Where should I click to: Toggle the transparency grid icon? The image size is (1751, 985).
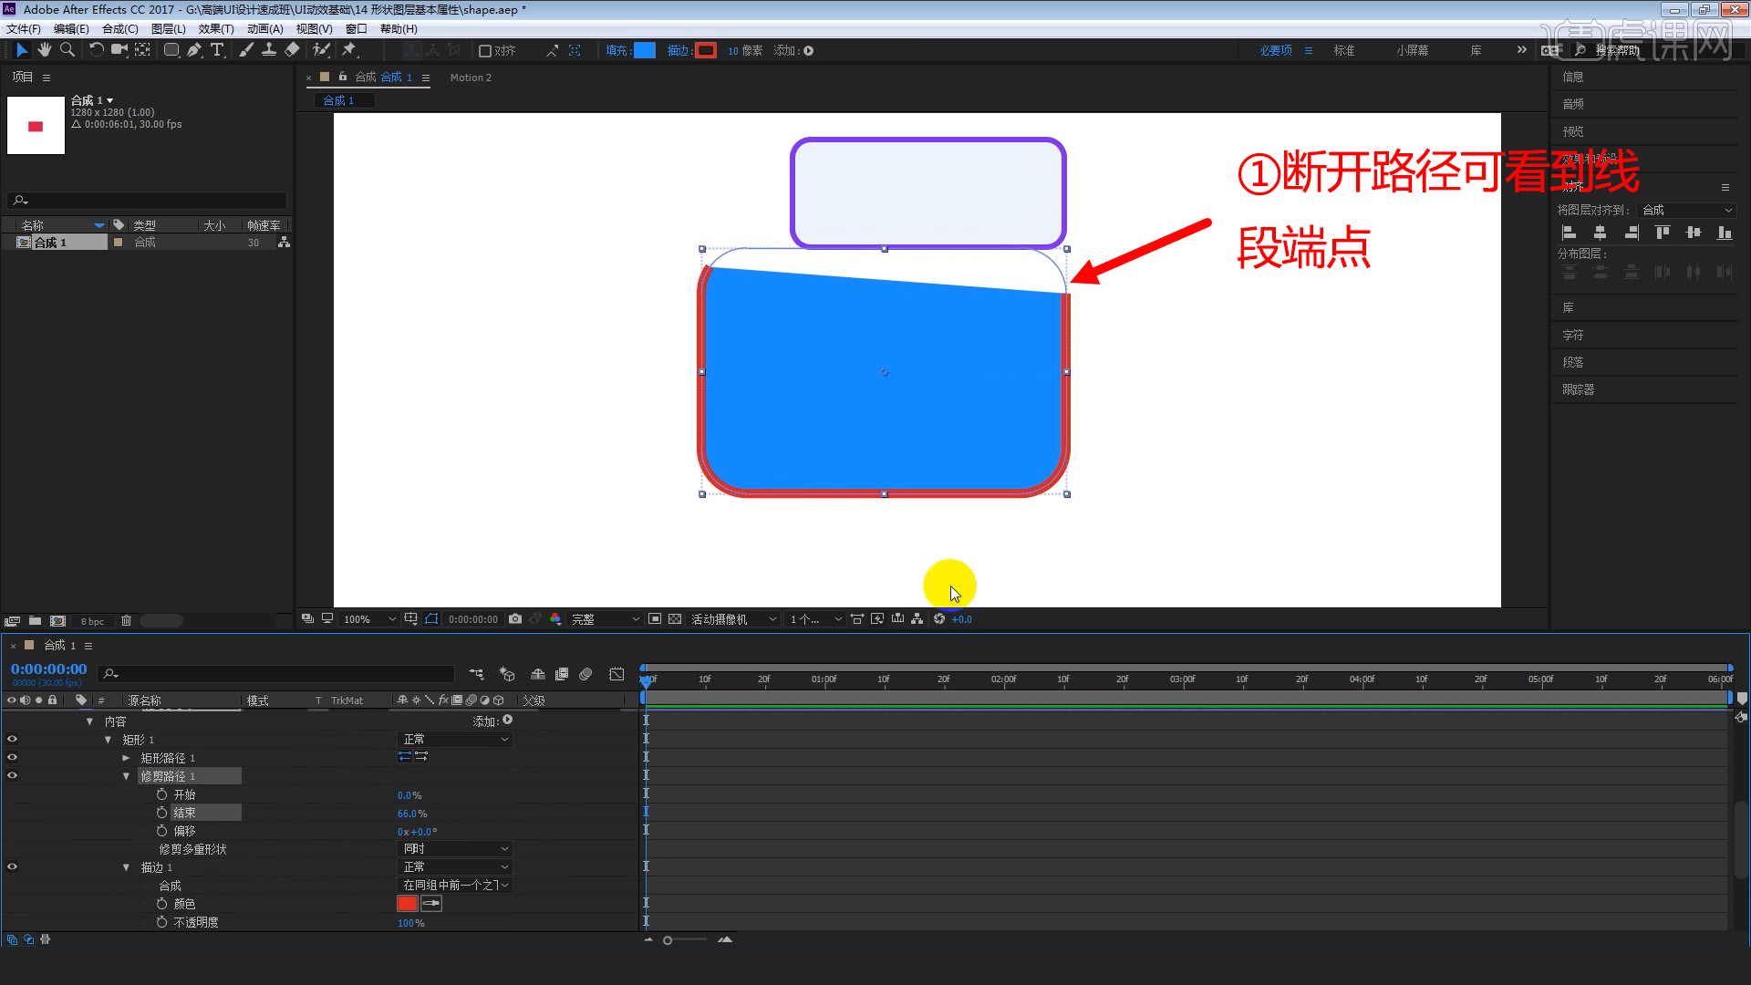coord(675,619)
